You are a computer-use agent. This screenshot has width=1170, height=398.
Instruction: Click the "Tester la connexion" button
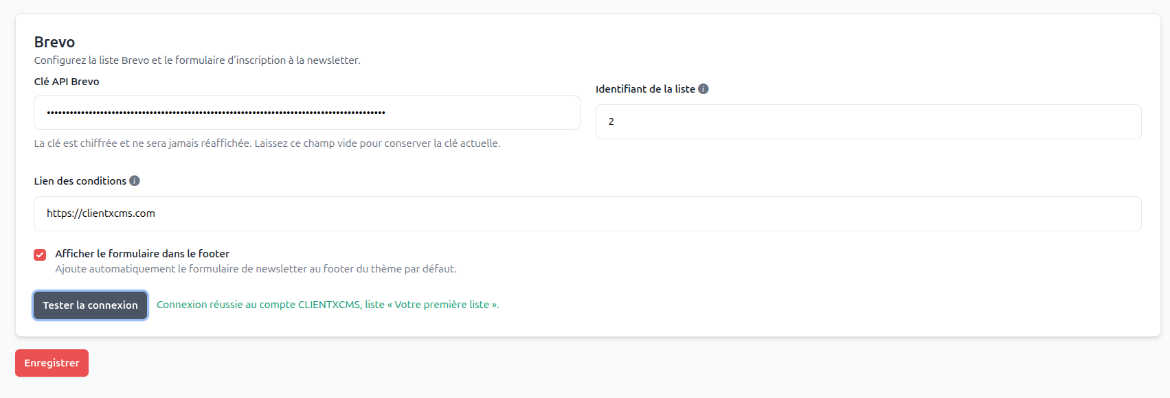[x=90, y=305]
